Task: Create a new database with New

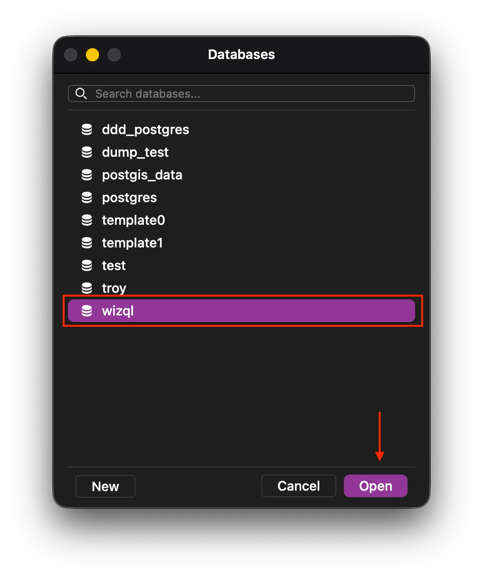Action: (105, 485)
